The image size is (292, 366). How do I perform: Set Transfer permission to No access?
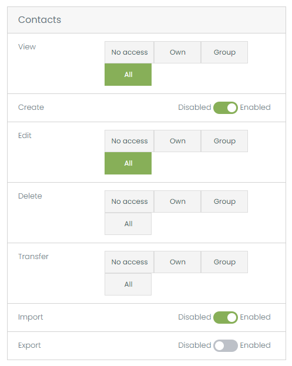pyautogui.click(x=129, y=262)
